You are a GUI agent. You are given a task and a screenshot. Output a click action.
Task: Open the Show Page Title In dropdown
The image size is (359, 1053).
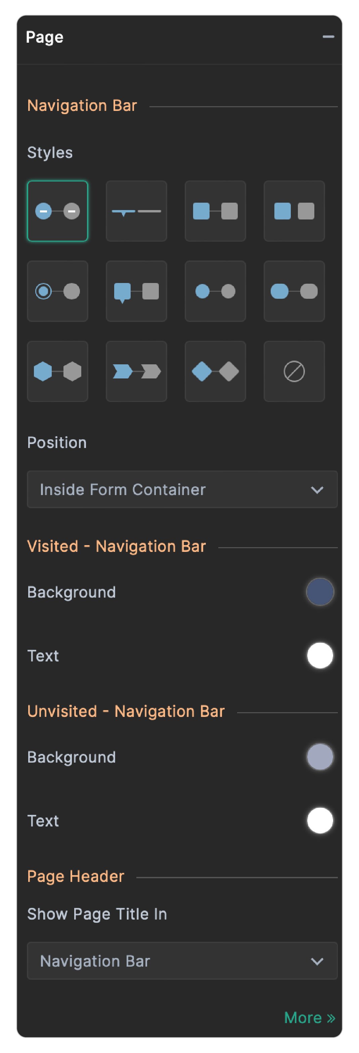pos(182,960)
